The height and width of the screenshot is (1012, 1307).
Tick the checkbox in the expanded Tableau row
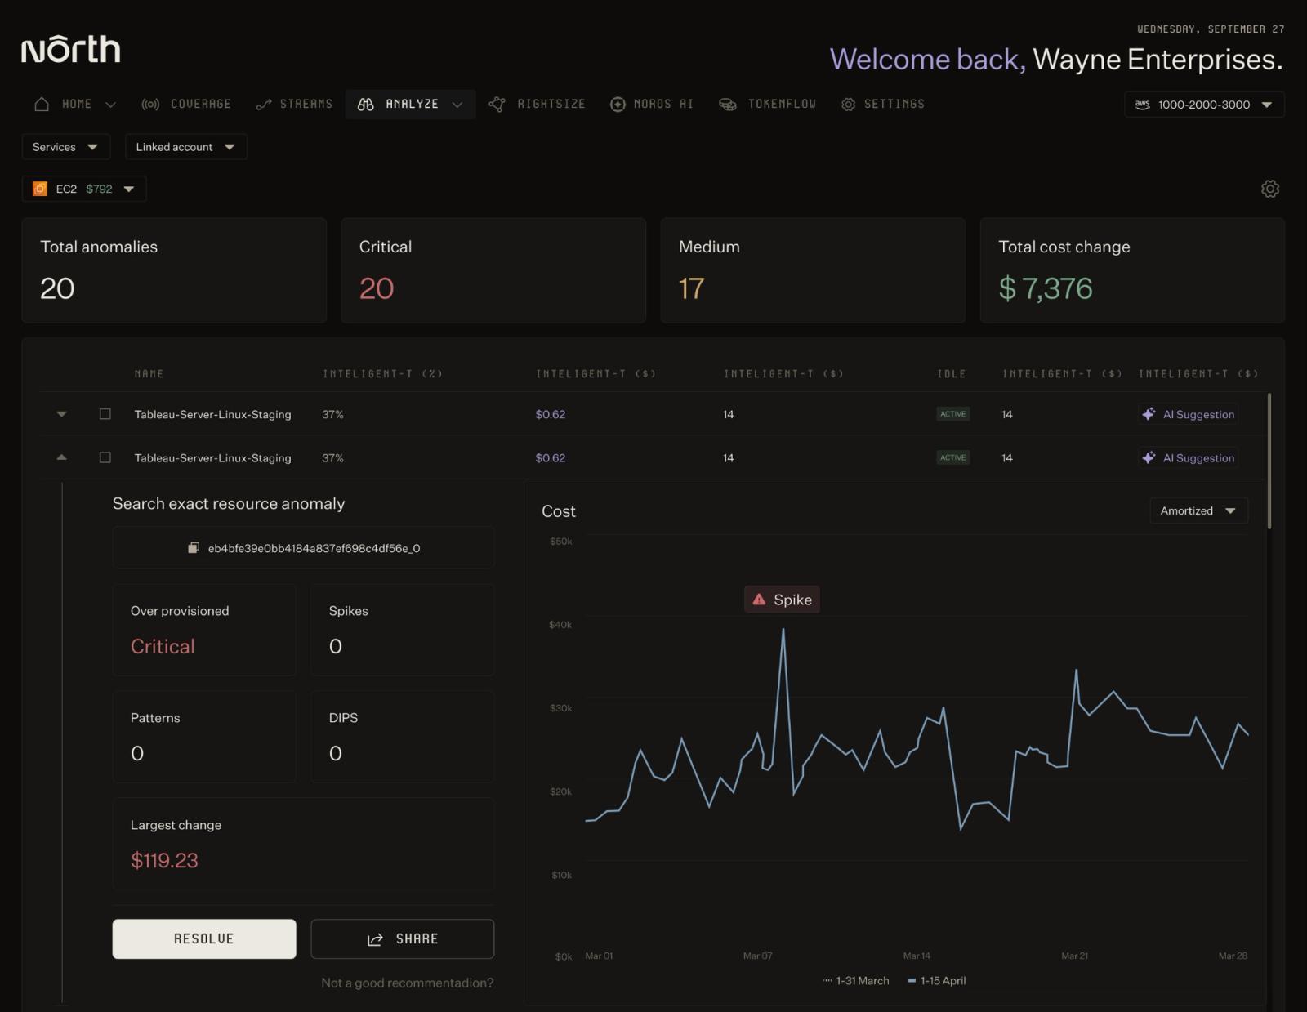[105, 457]
